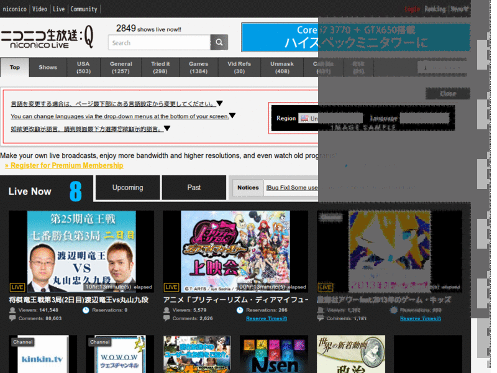The height and width of the screenshot is (373, 497).
Task: Open the Pretty Rhythm screening thumbnail
Action: pyautogui.click(x=235, y=252)
